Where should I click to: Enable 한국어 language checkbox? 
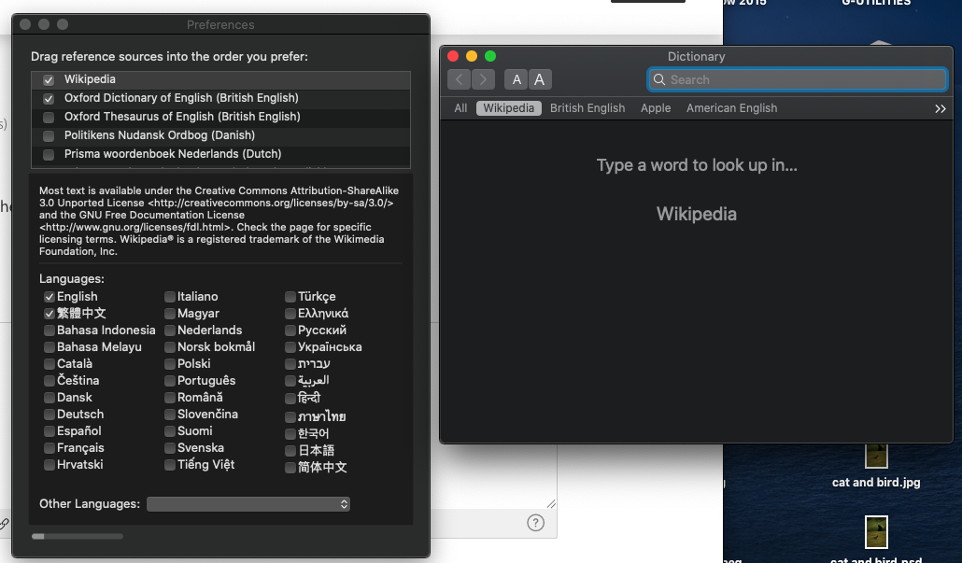coord(290,434)
